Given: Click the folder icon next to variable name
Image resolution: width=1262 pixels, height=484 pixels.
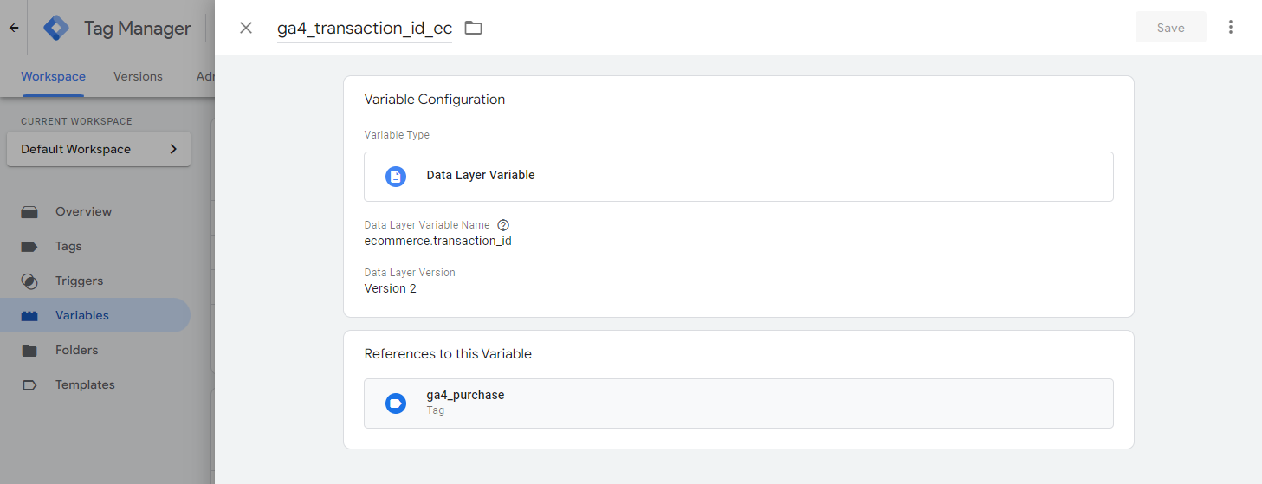Looking at the screenshot, I should point(473,28).
